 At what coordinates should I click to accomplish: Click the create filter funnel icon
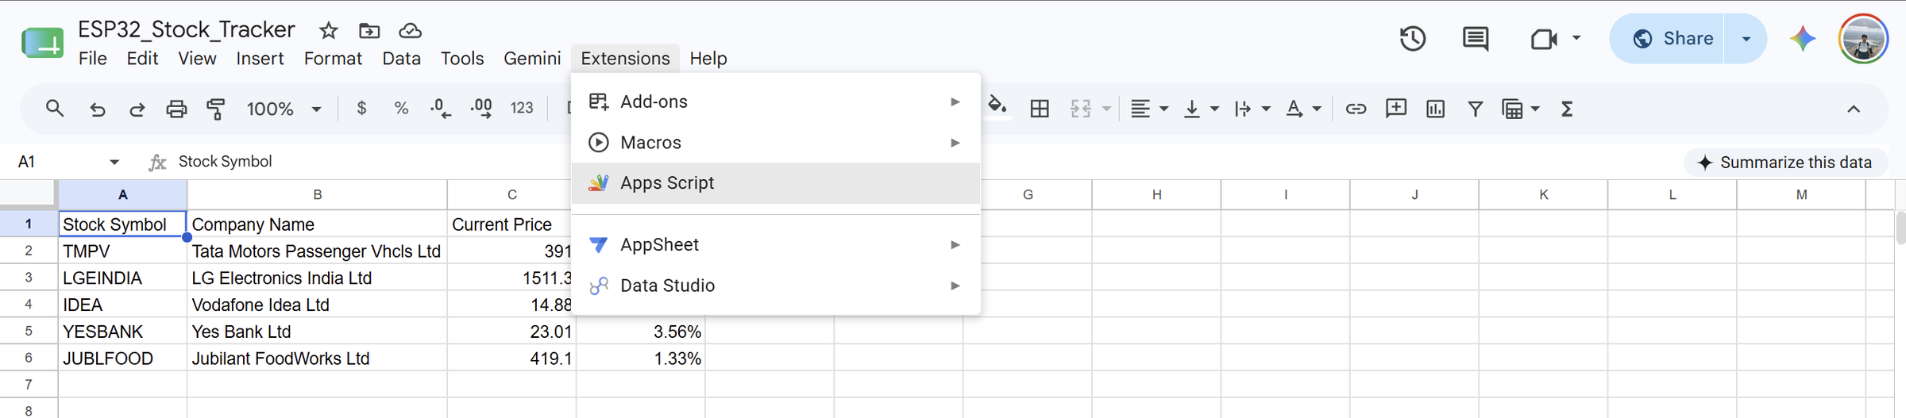coord(1475,109)
